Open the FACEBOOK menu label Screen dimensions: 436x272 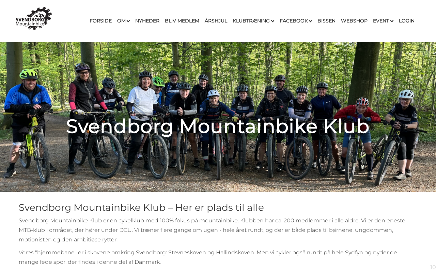point(294,21)
